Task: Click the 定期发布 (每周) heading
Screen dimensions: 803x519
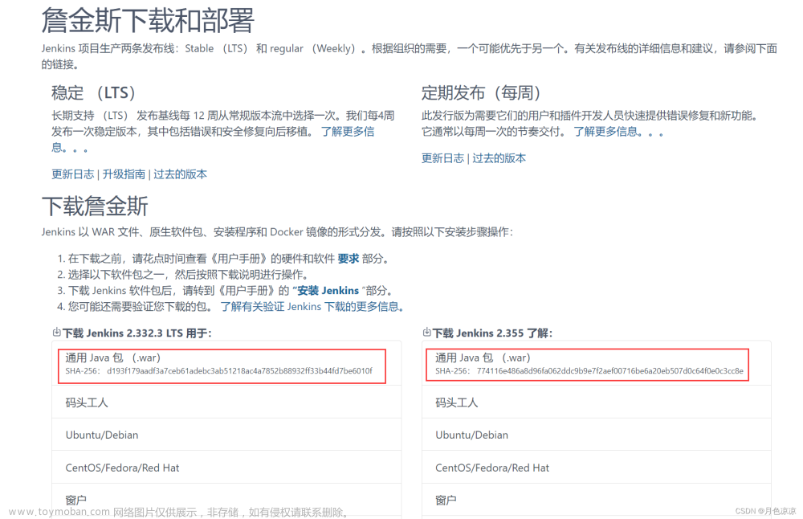Action: click(x=481, y=92)
